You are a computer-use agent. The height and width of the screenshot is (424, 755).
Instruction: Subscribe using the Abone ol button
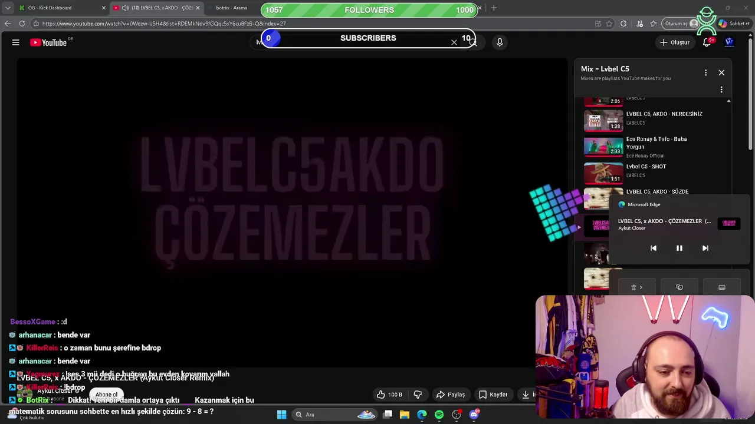click(107, 395)
